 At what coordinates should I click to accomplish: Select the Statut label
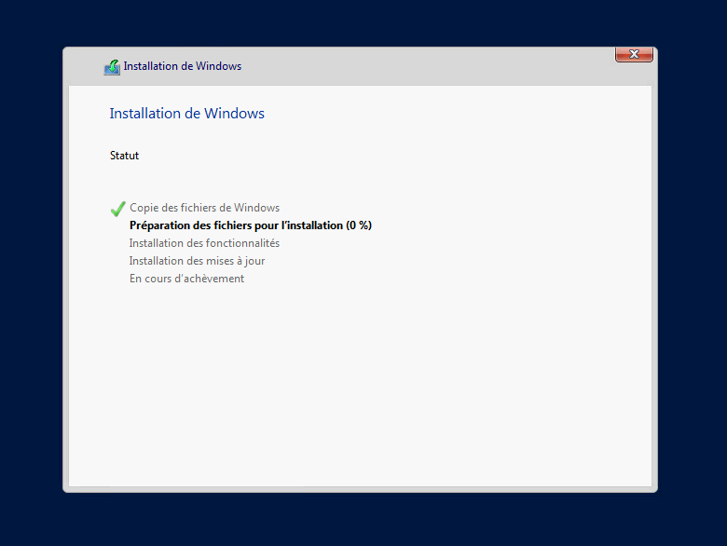pos(124,156)
